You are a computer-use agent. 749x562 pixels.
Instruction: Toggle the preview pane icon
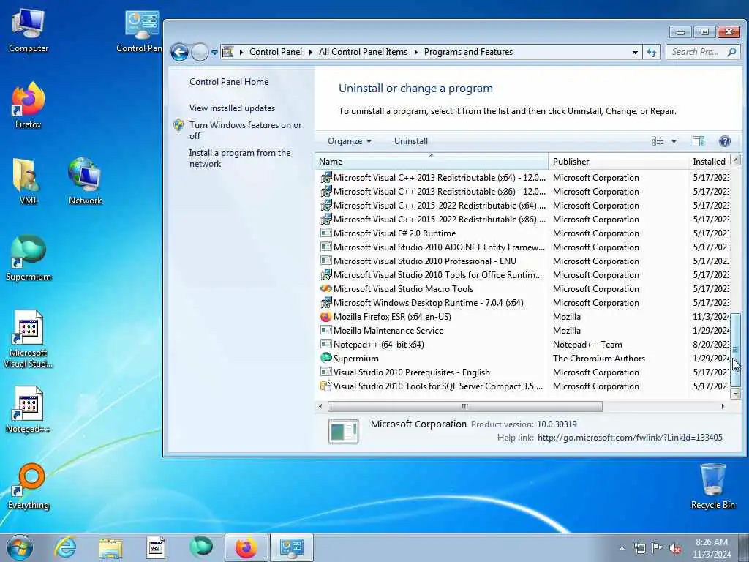click(x=699, y=141)
